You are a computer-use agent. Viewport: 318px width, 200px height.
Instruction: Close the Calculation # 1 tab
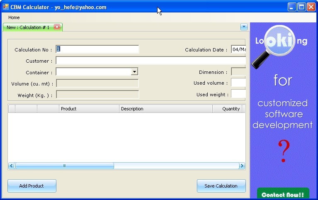pyautogui.click(x=57, y=27)
